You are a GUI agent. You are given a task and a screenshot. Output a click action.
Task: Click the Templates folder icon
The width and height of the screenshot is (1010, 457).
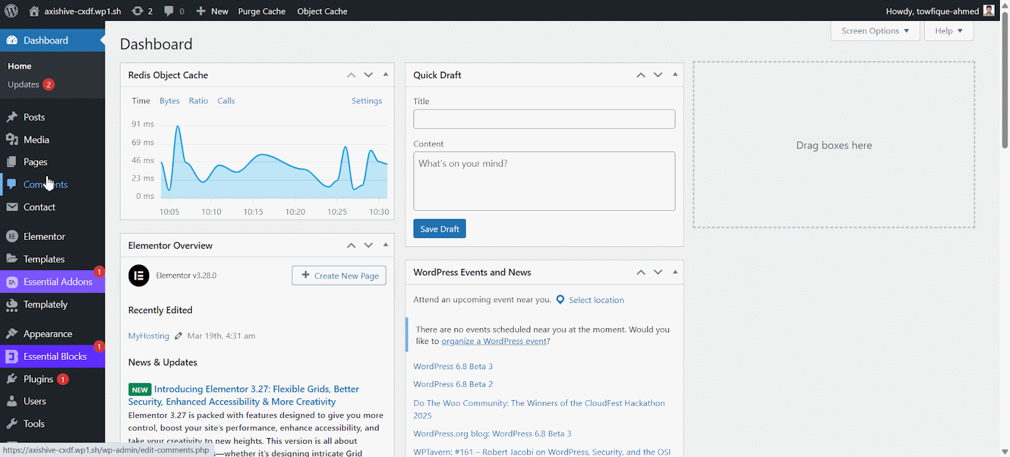pos(12,259)
